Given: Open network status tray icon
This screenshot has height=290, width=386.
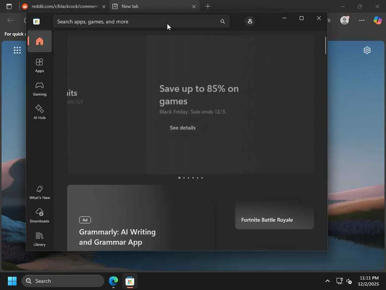Looking at the screenshot, I should pyautogui.click(x=340, y=281).
